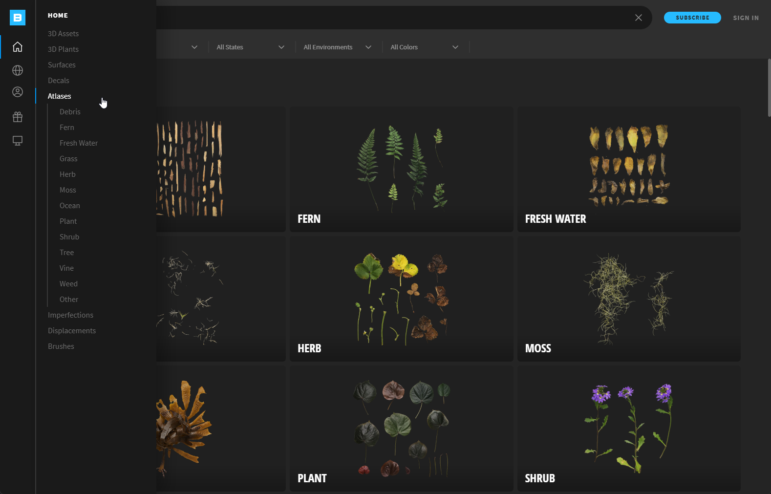
Task: Choose Surfaces from the category menu
Action: click(62, 65)
